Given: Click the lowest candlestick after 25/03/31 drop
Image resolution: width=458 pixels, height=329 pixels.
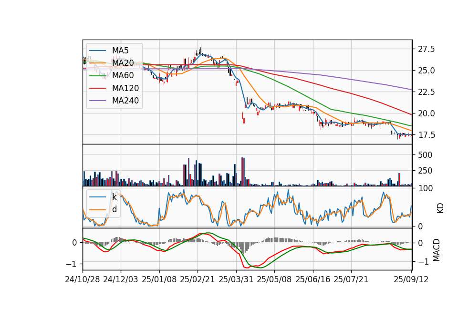Looking at the screenshot, I should click(x=244, y=121).
